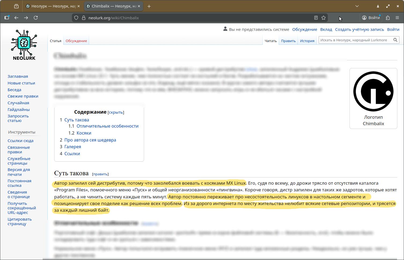Close the first Неолурк browser tab
This screenshot has height=260, width=404.
[79, 6]
